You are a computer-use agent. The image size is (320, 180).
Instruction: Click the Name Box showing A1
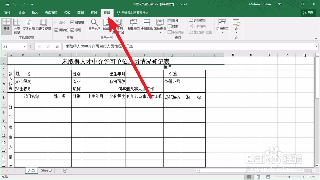[12, 46]
